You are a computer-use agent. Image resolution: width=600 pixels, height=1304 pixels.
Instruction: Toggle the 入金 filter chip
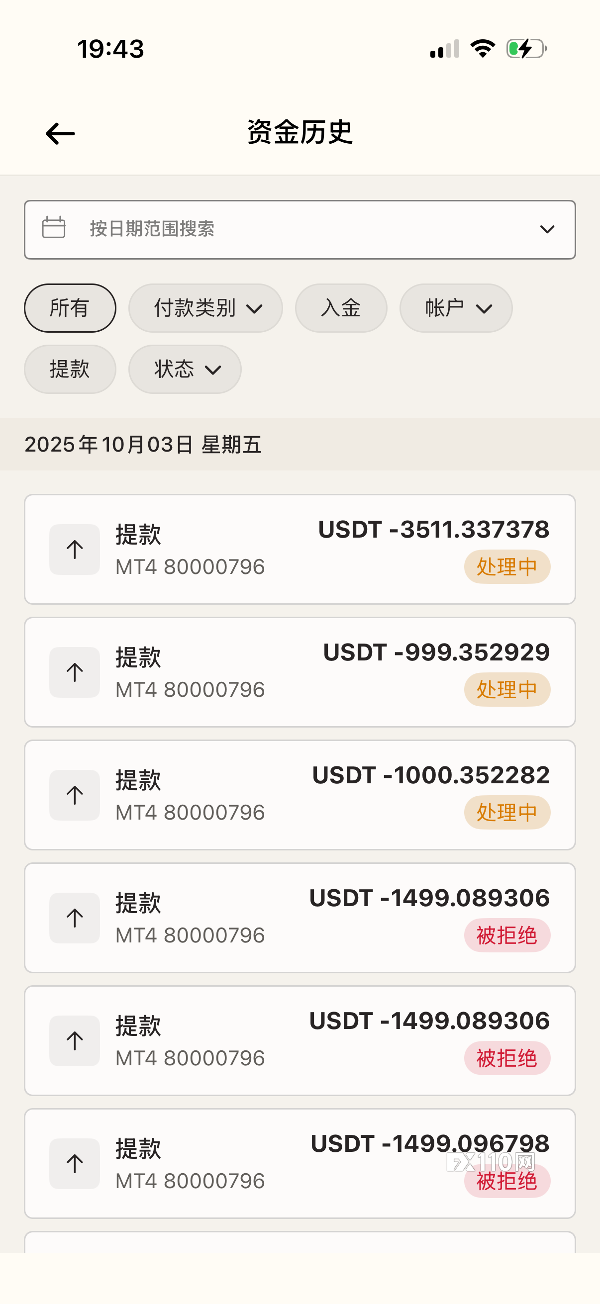pyautogui.click(x=341, y=308)
